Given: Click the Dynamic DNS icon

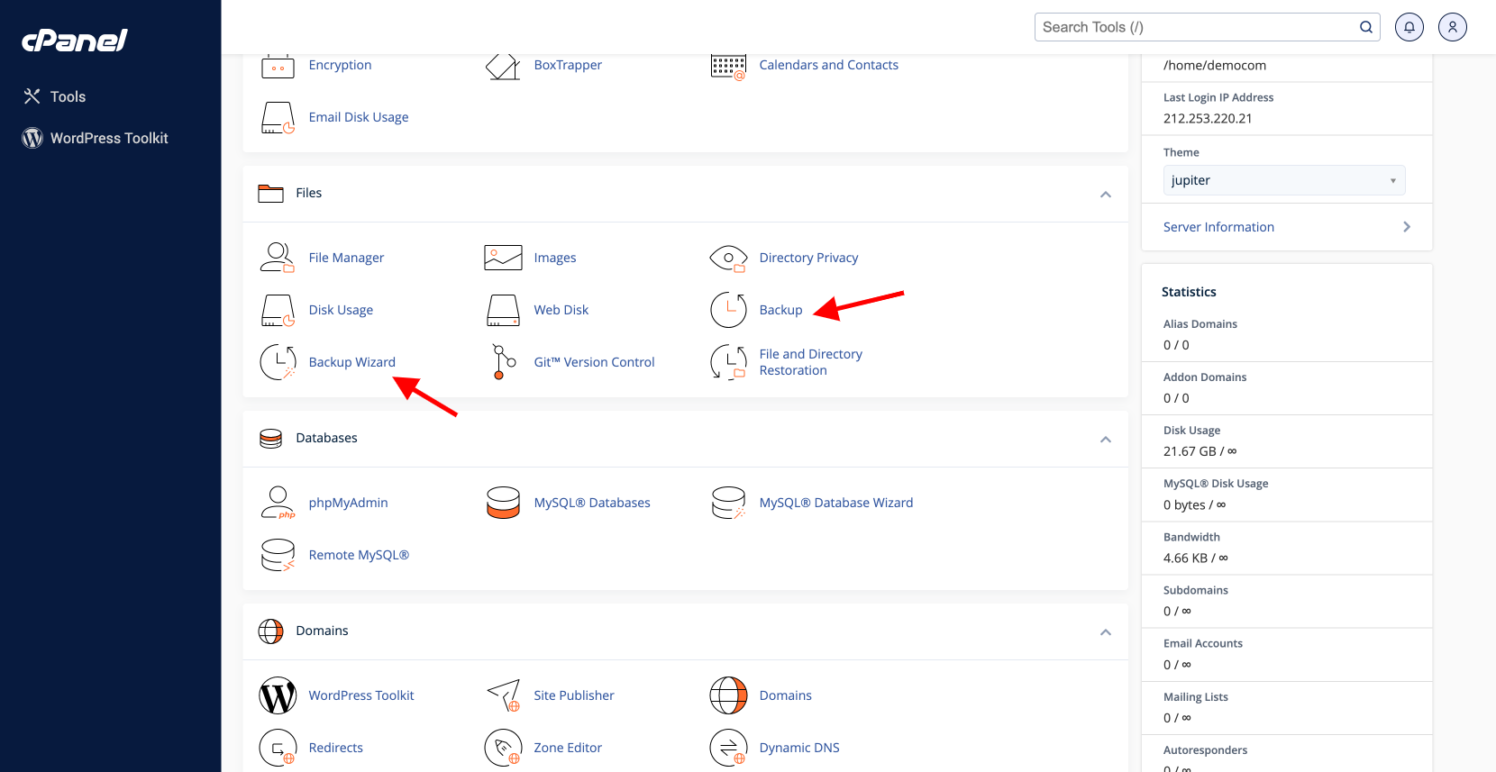Looking at the screenshot, I should [x=728, y=748].
